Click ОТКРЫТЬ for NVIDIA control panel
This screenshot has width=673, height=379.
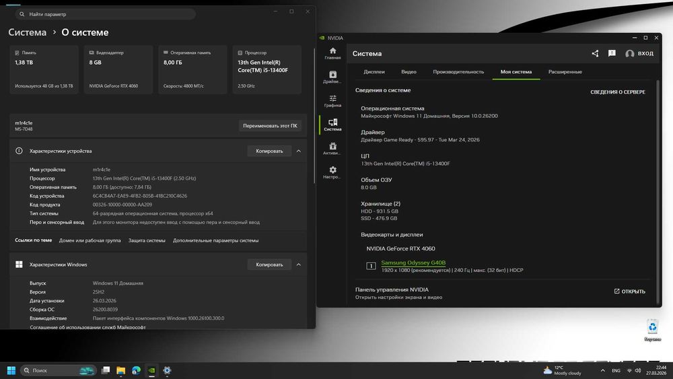(x=630, y=291)
